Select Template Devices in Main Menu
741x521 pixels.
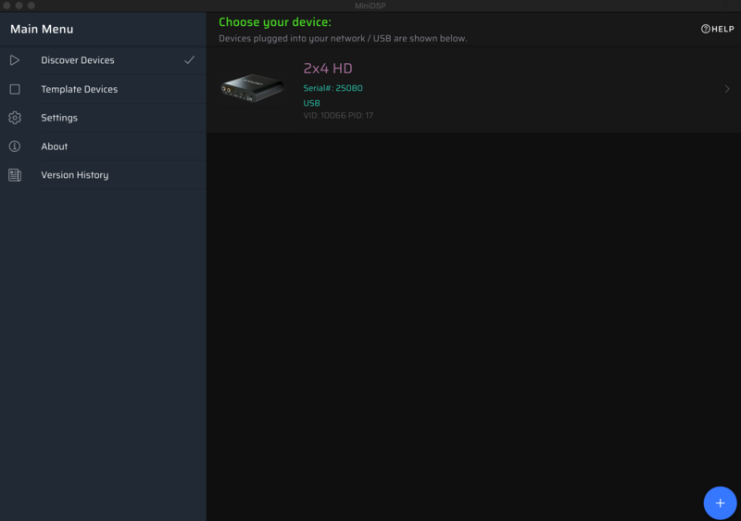(x=79, y=89)
